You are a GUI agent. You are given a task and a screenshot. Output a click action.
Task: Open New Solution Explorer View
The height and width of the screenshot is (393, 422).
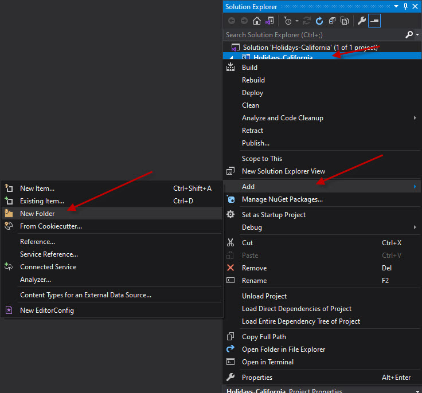[322, 171]
